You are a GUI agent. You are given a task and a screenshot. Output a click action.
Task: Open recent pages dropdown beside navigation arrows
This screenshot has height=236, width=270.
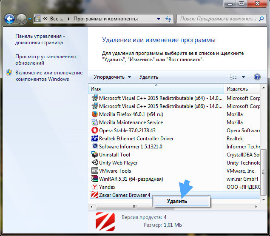coord(30,19)
